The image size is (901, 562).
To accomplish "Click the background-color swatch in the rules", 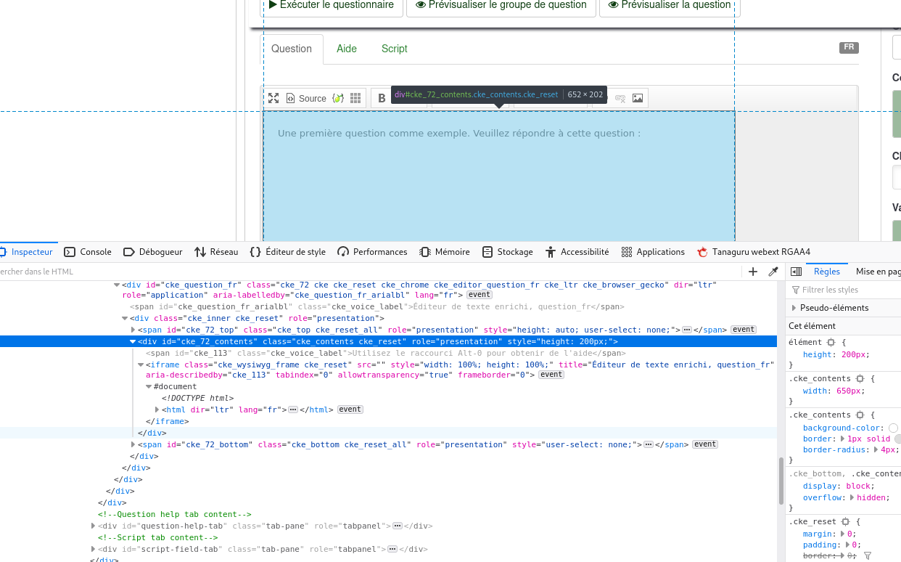I will coord(893,428).
